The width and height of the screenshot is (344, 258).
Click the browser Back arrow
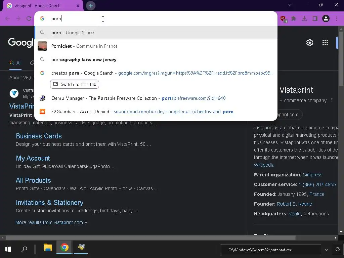pyautogui.click(x=7, y=19)
